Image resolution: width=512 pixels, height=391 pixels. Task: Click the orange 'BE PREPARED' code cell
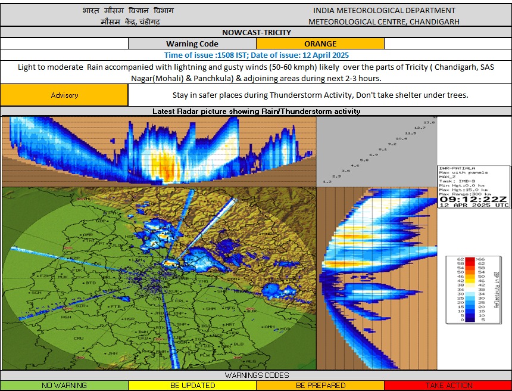[x=320, y=386]
